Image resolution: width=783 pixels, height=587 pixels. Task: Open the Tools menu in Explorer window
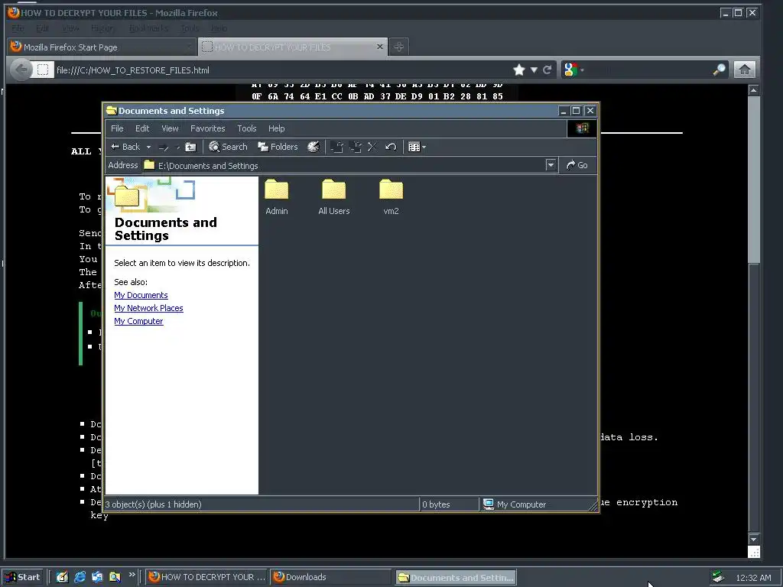point(247,128)
